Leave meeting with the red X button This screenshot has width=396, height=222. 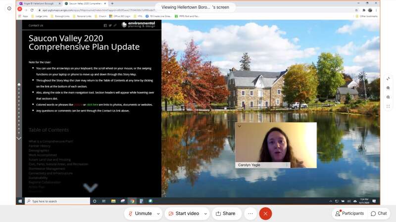pyautogui.click(x=265, y=214)
